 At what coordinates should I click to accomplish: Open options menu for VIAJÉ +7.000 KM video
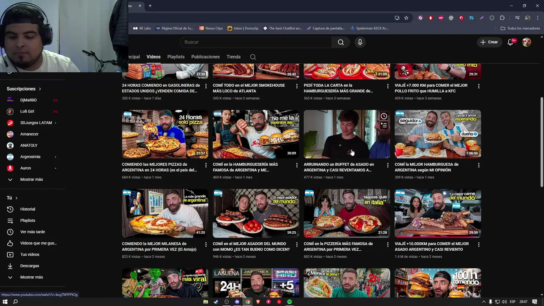479,86
